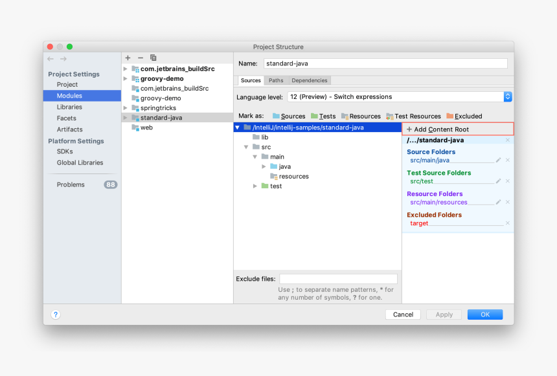Click src/main/java source folder link

pos(430,160)
